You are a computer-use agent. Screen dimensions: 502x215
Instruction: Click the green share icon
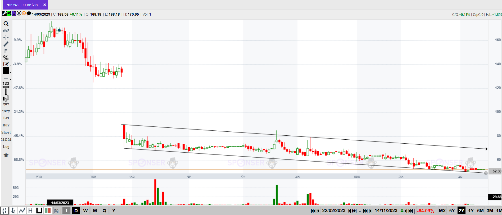pos(9,13)
